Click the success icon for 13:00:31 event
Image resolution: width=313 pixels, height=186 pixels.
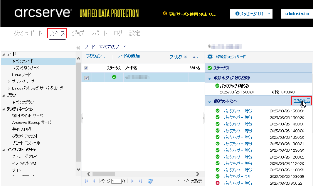click(x=218, y=143)
